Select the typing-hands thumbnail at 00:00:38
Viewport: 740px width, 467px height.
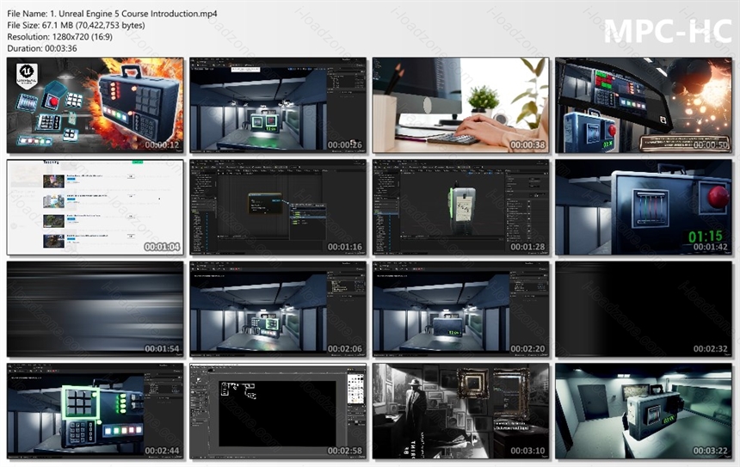point(460,105)
